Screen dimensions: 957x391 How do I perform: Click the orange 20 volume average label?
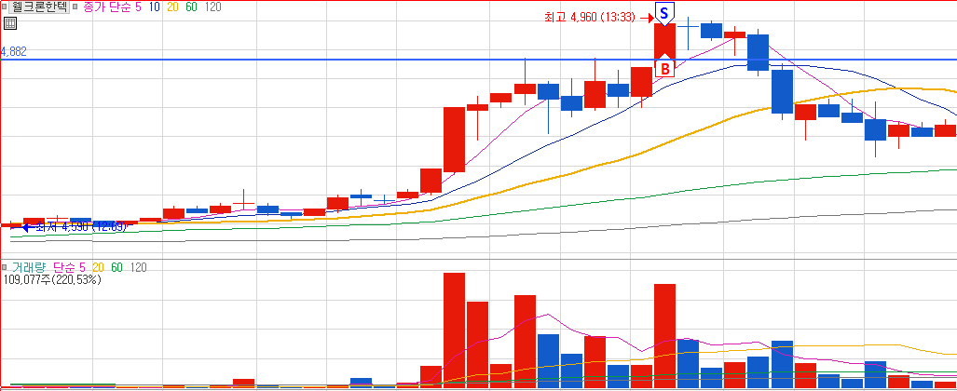(98, 267)
